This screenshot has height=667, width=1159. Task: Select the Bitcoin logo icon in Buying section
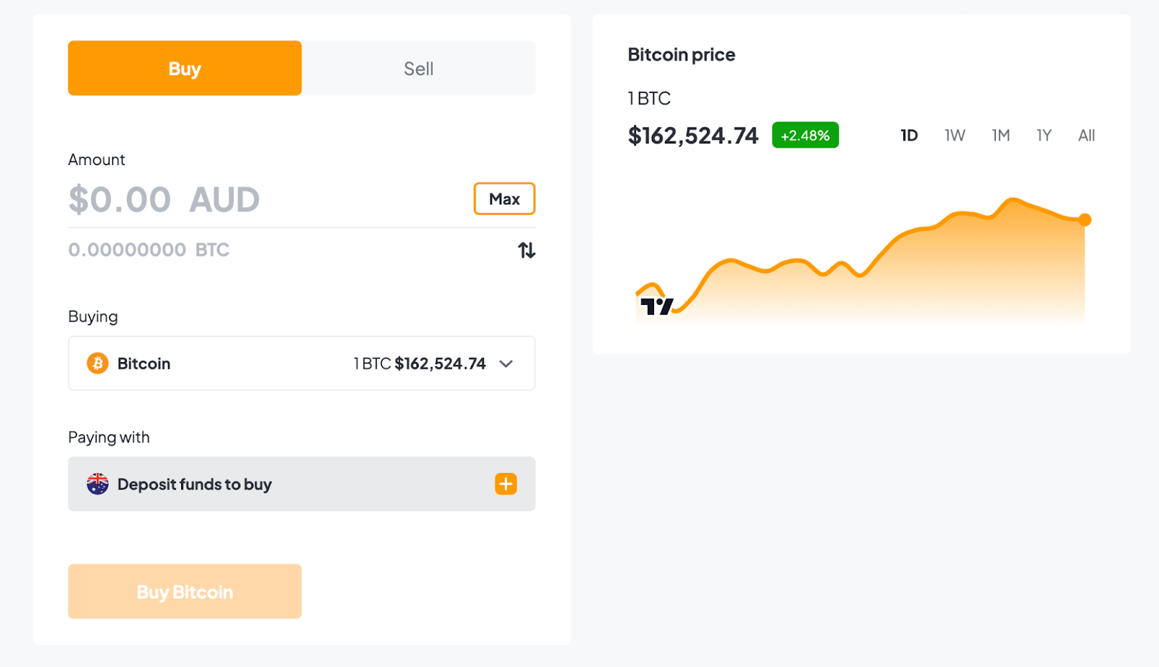point(96,364)
